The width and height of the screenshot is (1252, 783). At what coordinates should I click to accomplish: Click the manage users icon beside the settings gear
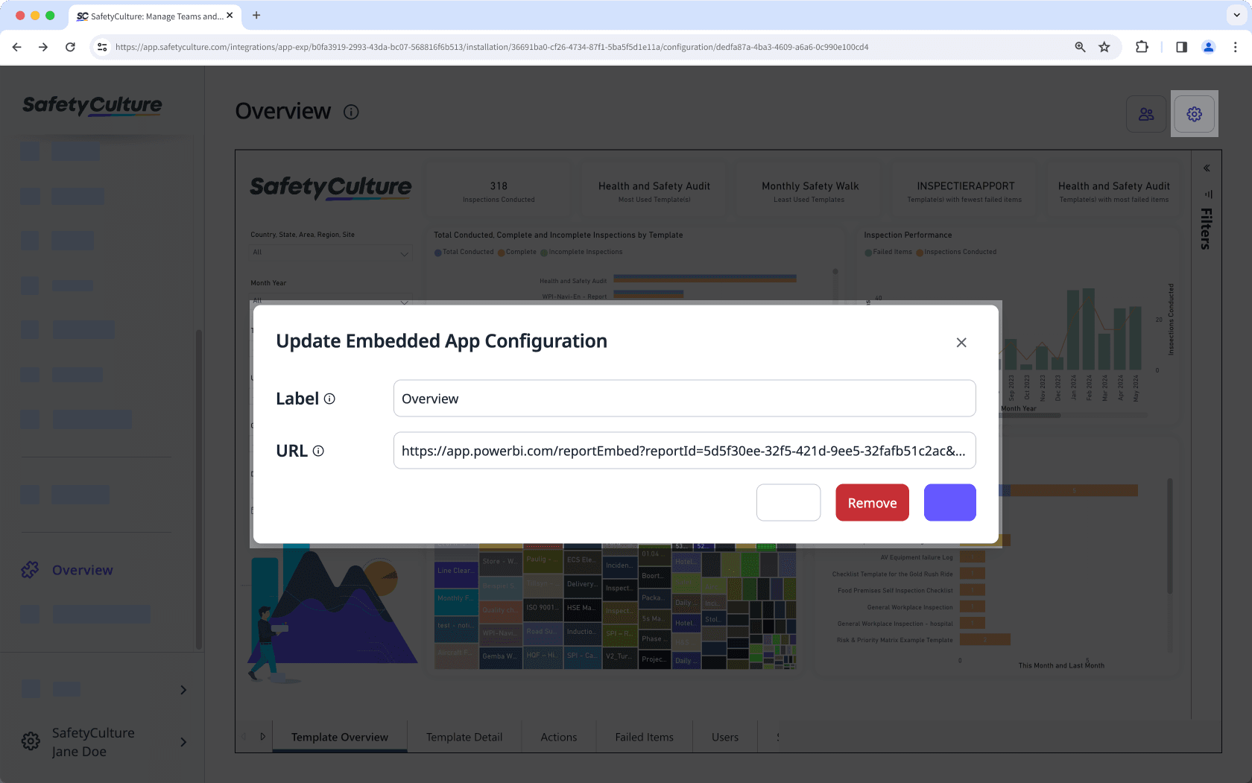click(x=1146, y=113)
